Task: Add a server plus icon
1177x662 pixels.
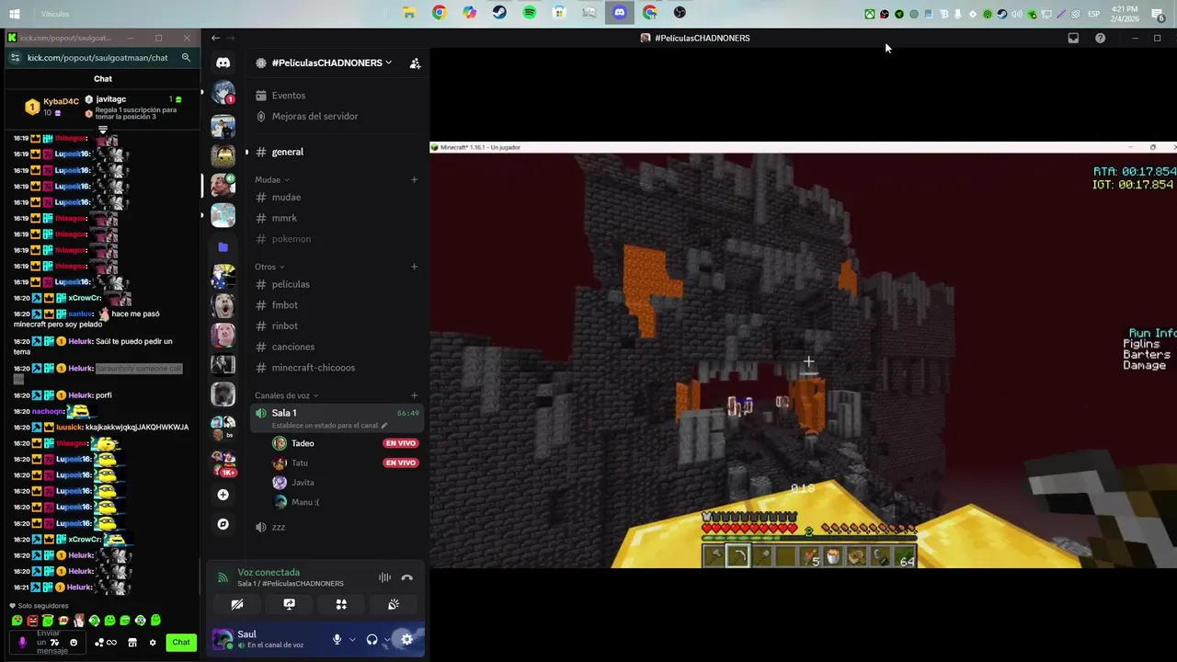Action: coord(223,495)
